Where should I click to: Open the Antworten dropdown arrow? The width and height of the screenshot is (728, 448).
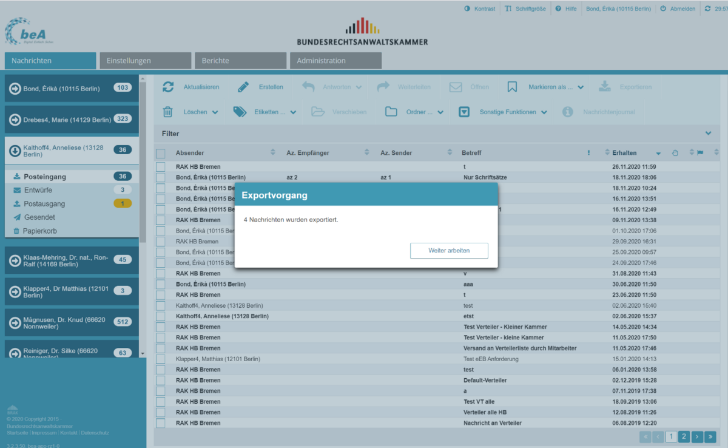click(x=359, y=87)
